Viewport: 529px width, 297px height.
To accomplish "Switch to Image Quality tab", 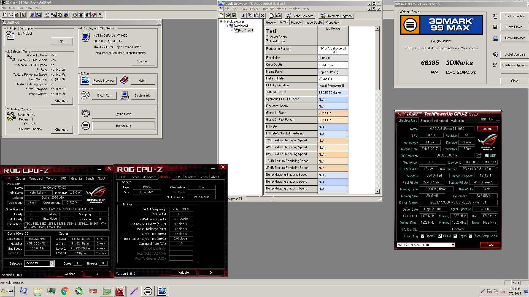I will pyautogui.click(x=314, y=23).
